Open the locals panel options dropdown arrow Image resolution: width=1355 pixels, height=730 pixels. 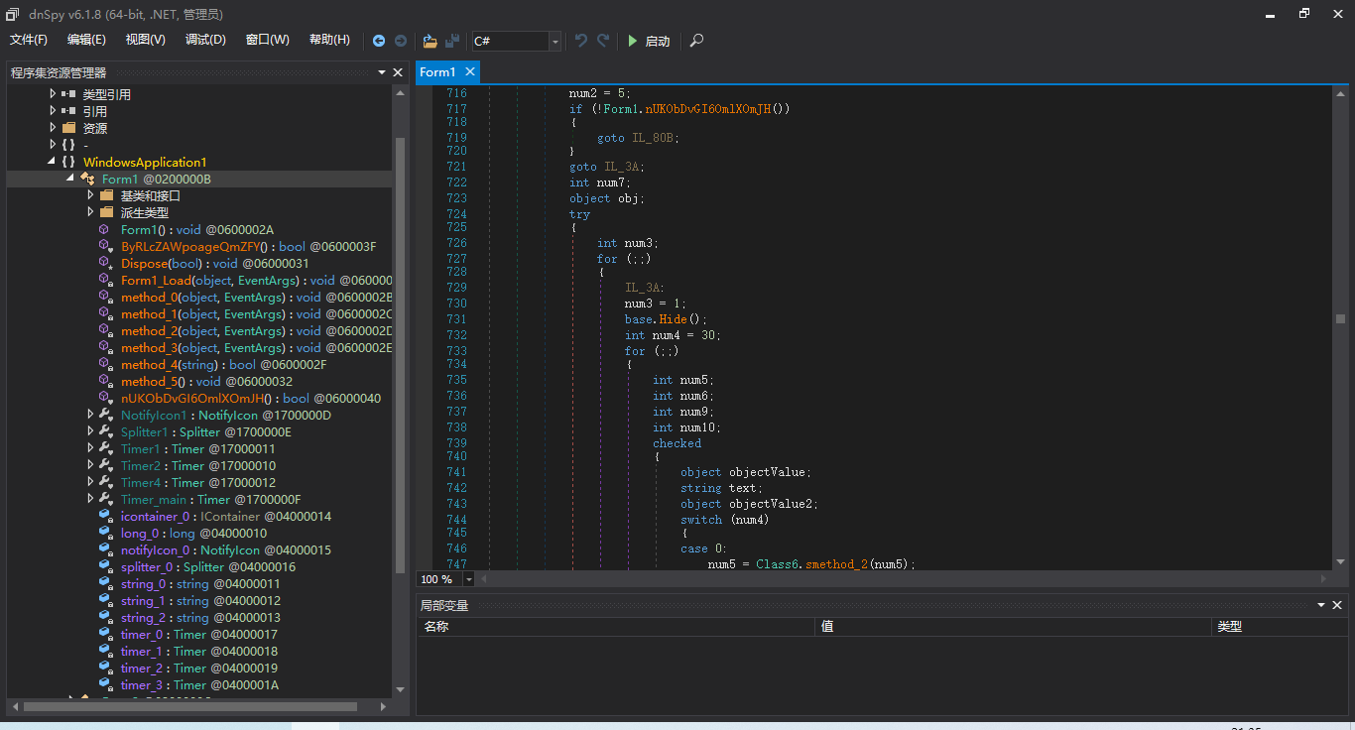pyautogui.click(x=1321, y=605)
